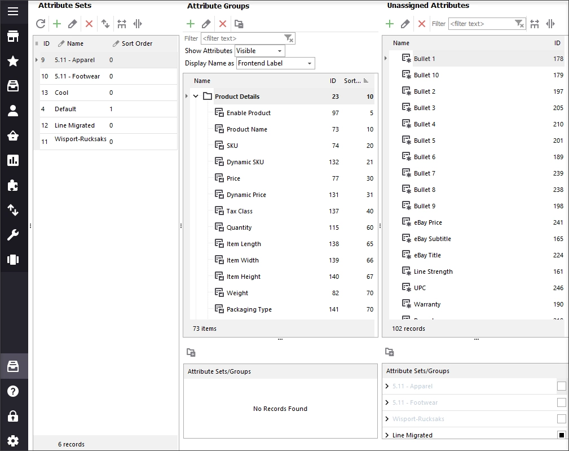Image resolution: width=569 pixels, height=451 pixels.
Task: Collapse the Product Details group
Action: pos(196,96)
